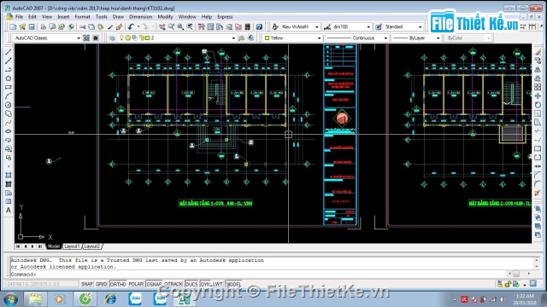Click the Cut scissors icon
Image resolution: width=547 pixels, height=307 pixels.
coord(82,26)
